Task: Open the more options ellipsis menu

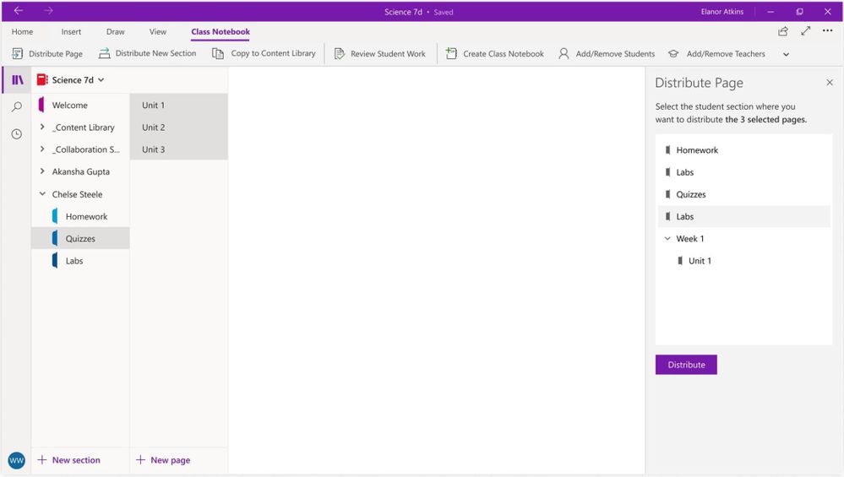Action: [827, 30]
